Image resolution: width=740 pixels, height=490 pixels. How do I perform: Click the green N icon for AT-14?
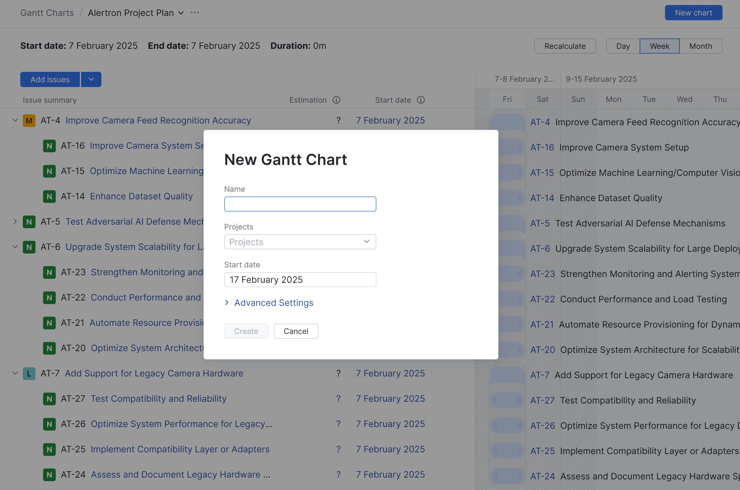49,197
